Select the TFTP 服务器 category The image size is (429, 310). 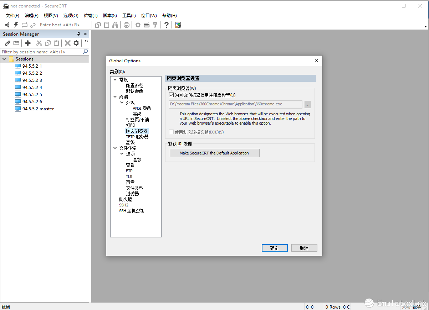137,137
